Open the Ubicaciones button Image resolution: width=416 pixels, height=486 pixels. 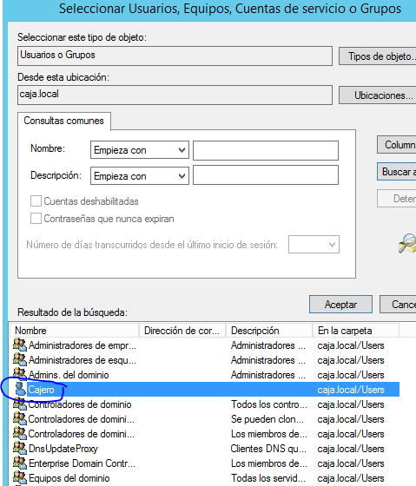pos(378,95)
